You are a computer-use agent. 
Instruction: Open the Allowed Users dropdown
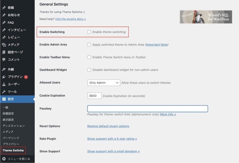pyautogui.click(x=104, y=83)
